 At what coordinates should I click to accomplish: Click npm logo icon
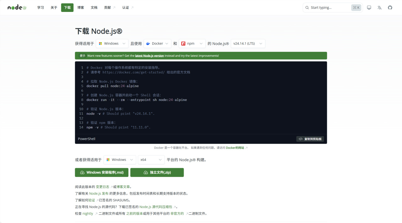coord(183,44)
